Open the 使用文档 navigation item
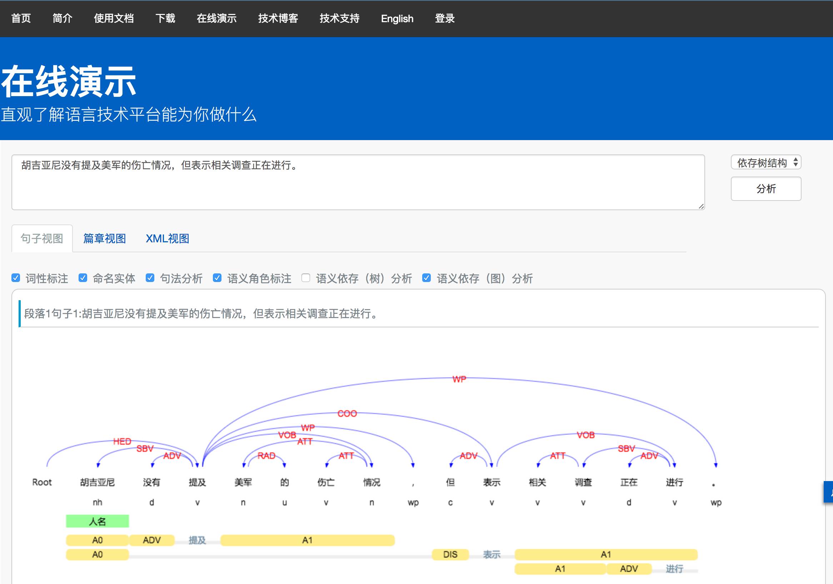Screen dimensions: 833x584 (114, 18)
